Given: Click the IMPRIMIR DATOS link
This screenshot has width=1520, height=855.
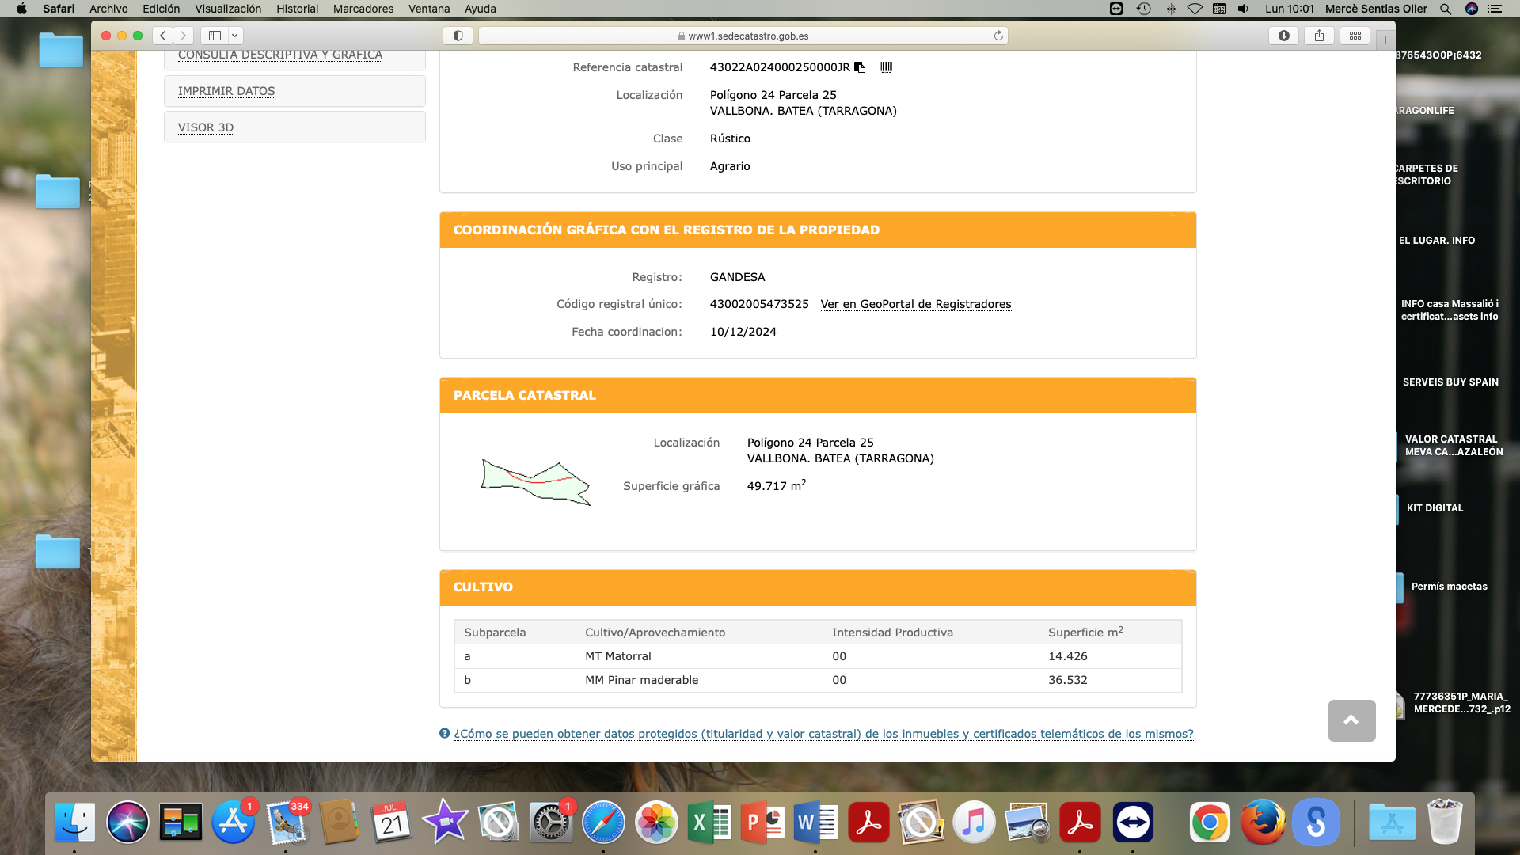Looking at the screenshot, I should click(x=226, y=91).
